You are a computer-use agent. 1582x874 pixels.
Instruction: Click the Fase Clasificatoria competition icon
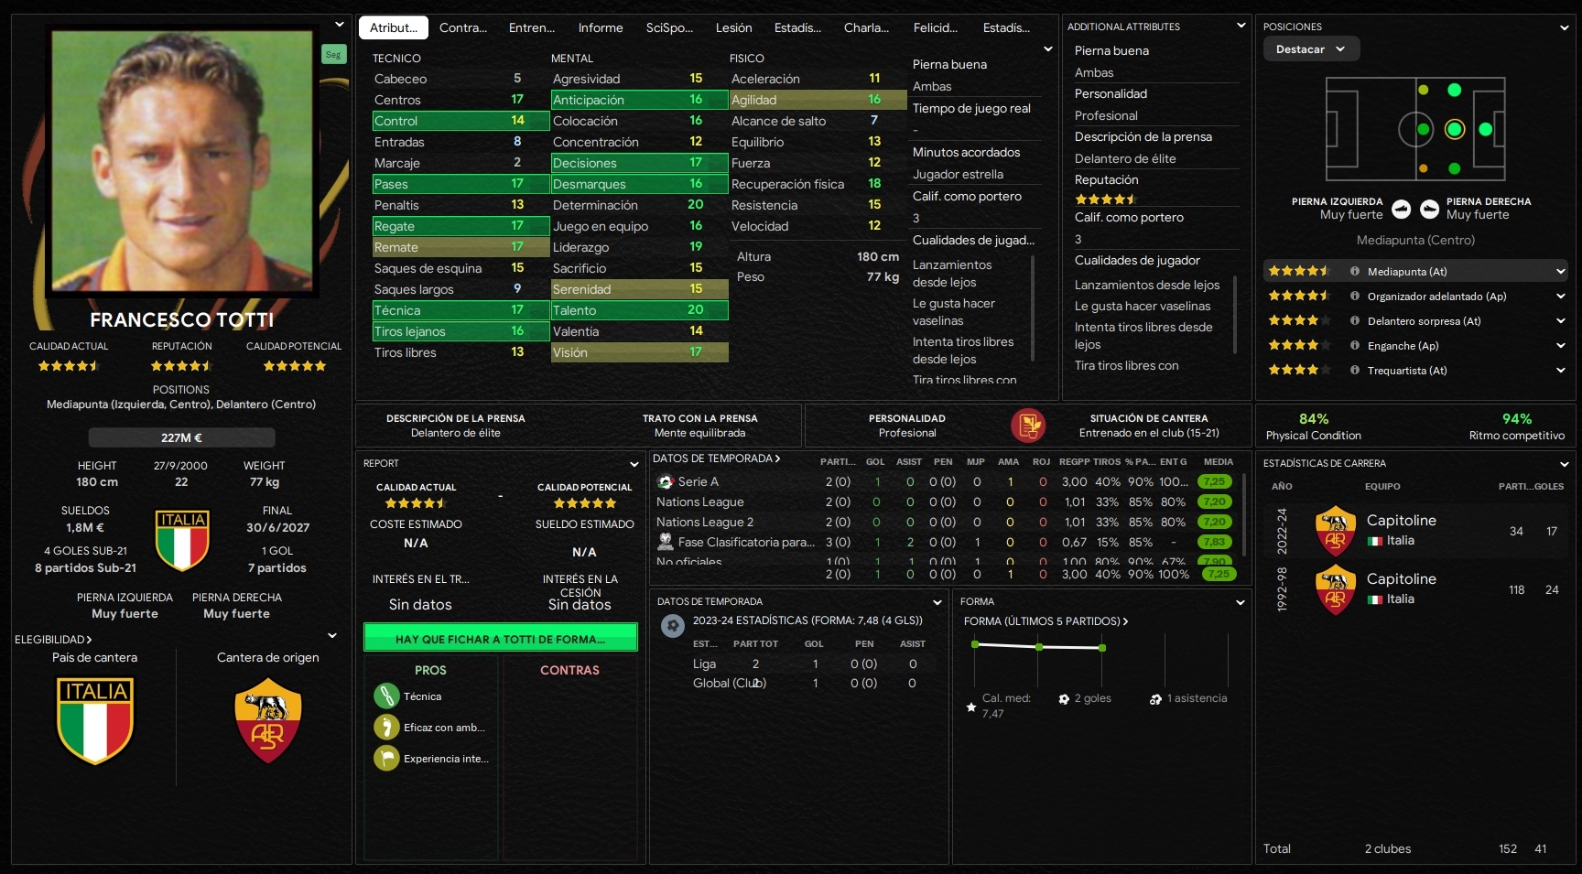tap(666, 542)
